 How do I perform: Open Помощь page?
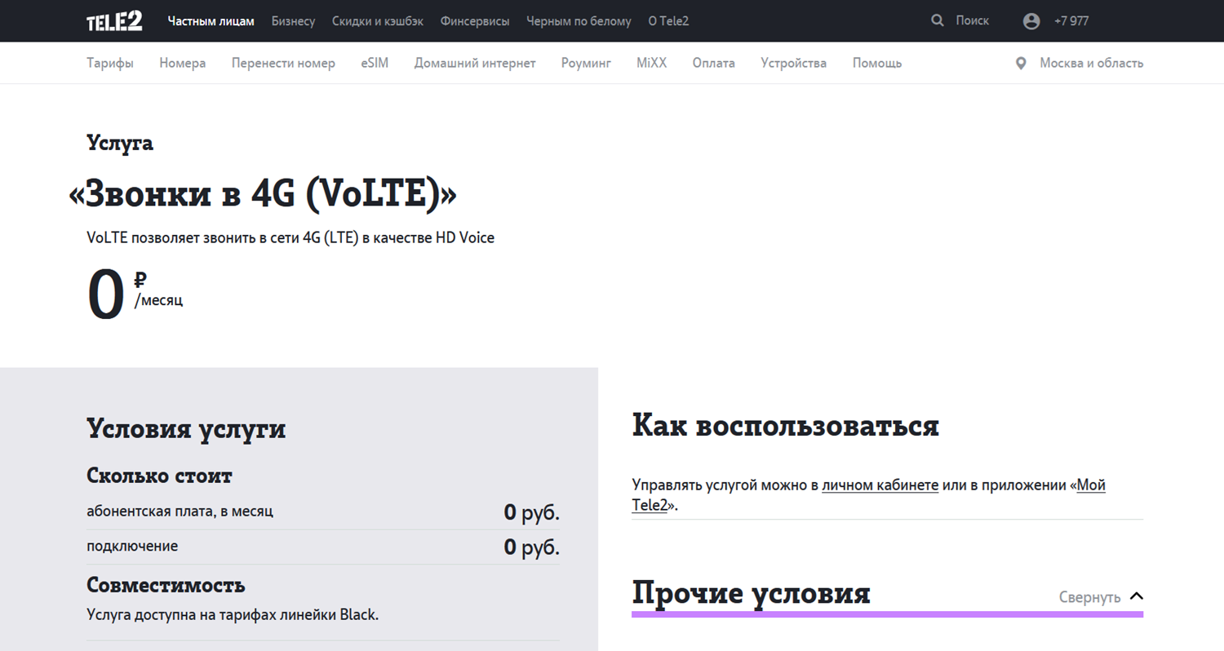877,63
